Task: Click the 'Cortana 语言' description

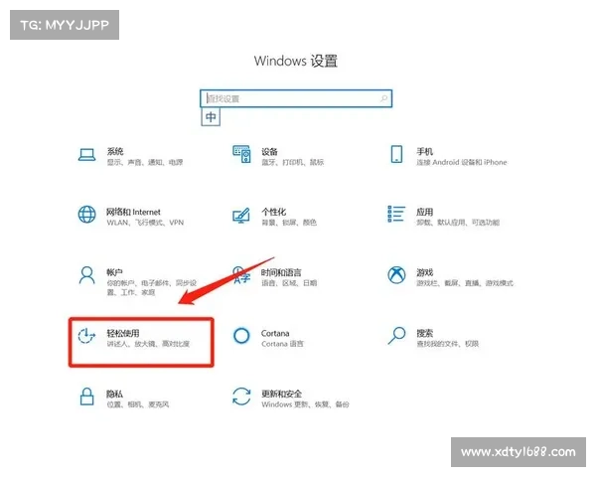Action: tap(282, 344)
